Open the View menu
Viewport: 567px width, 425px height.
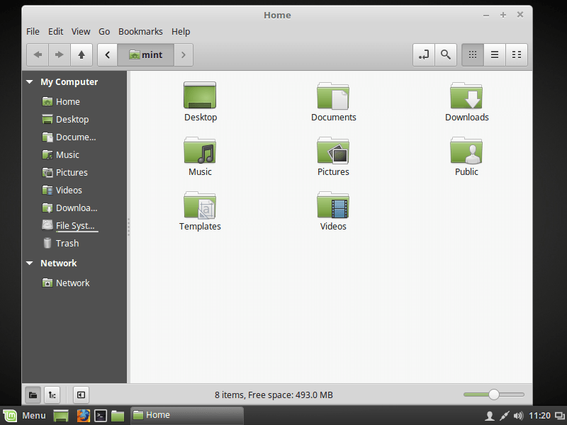[81, 32]
